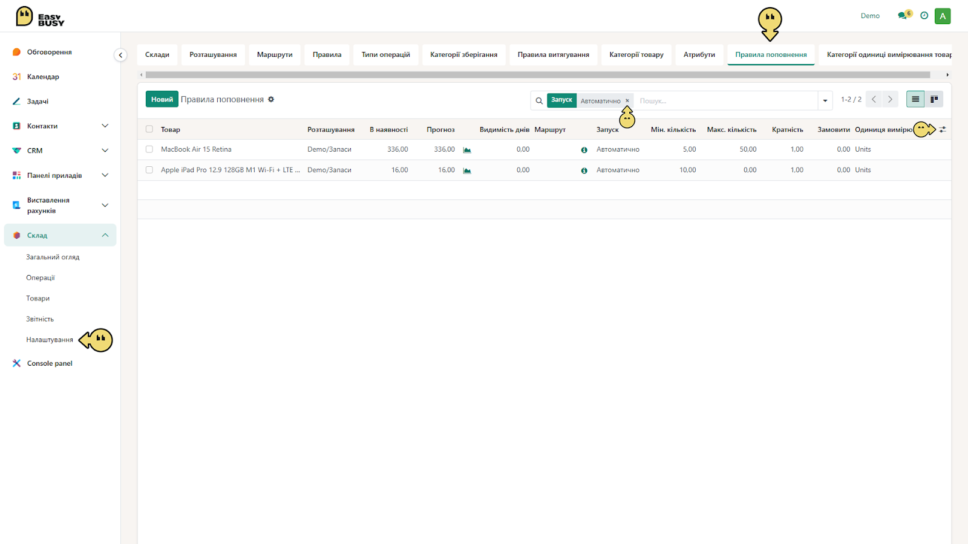Click the tabs horizontal scrollbar

[537, 75]
